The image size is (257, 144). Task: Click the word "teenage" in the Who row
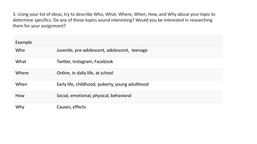(x=140, y=50)
